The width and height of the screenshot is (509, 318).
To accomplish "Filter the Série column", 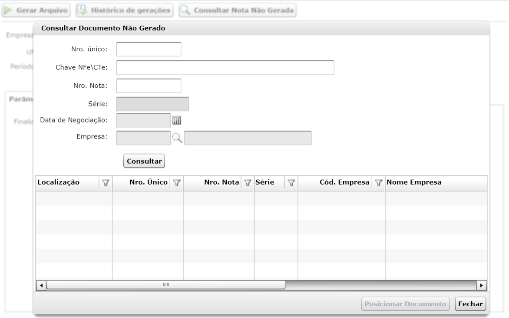I will pyautogui.click(x=291, y=183).
